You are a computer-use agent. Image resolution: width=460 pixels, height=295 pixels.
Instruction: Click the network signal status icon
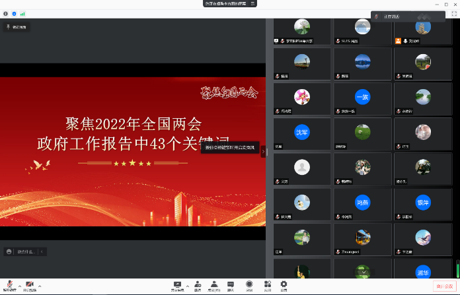click(22, 13)
